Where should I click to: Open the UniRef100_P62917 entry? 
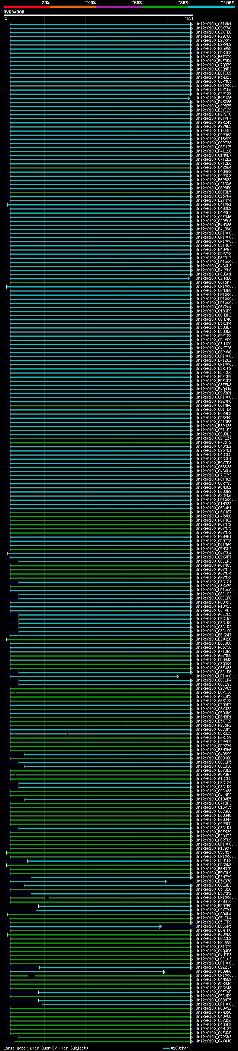(x=213, y=258)
